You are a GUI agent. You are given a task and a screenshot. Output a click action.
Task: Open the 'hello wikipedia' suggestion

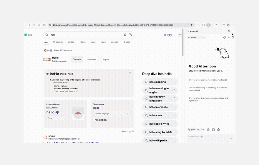(160, 140)
